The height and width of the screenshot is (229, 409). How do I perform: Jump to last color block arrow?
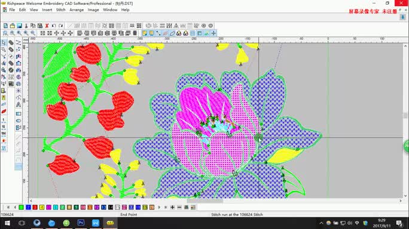pos(166,207)
